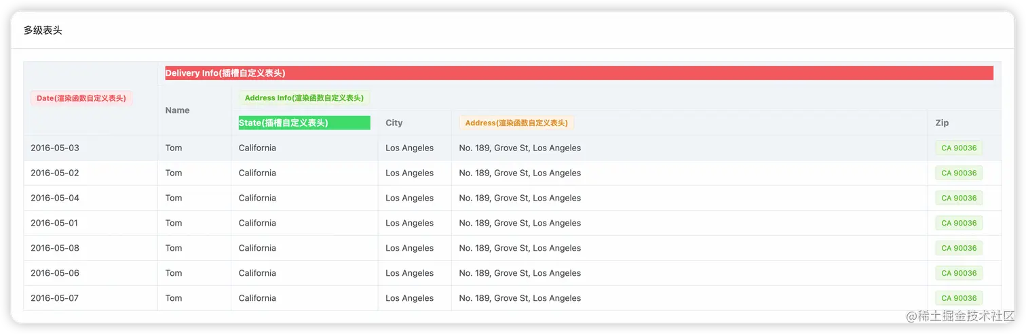The image size is (1026, 334).
Task: Select California in the 2016-05-06 row
Action: coord(257,273)
